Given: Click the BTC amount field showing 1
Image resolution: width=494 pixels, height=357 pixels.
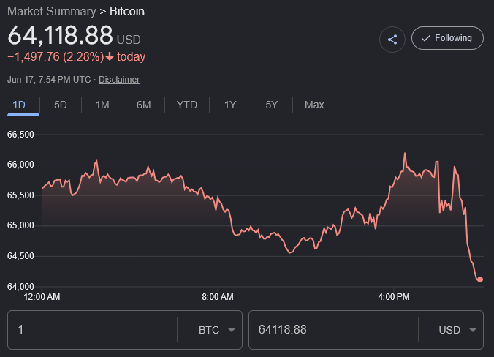Looking at the screenshot, I should click(92, 330).
